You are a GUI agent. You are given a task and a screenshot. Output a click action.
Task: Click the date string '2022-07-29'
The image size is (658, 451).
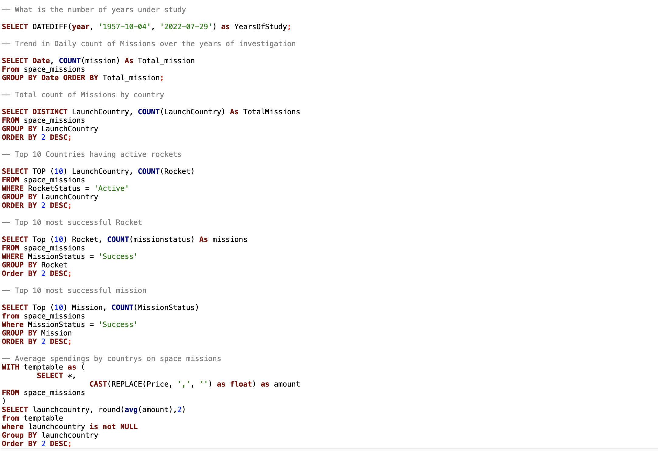pos(186,27)
